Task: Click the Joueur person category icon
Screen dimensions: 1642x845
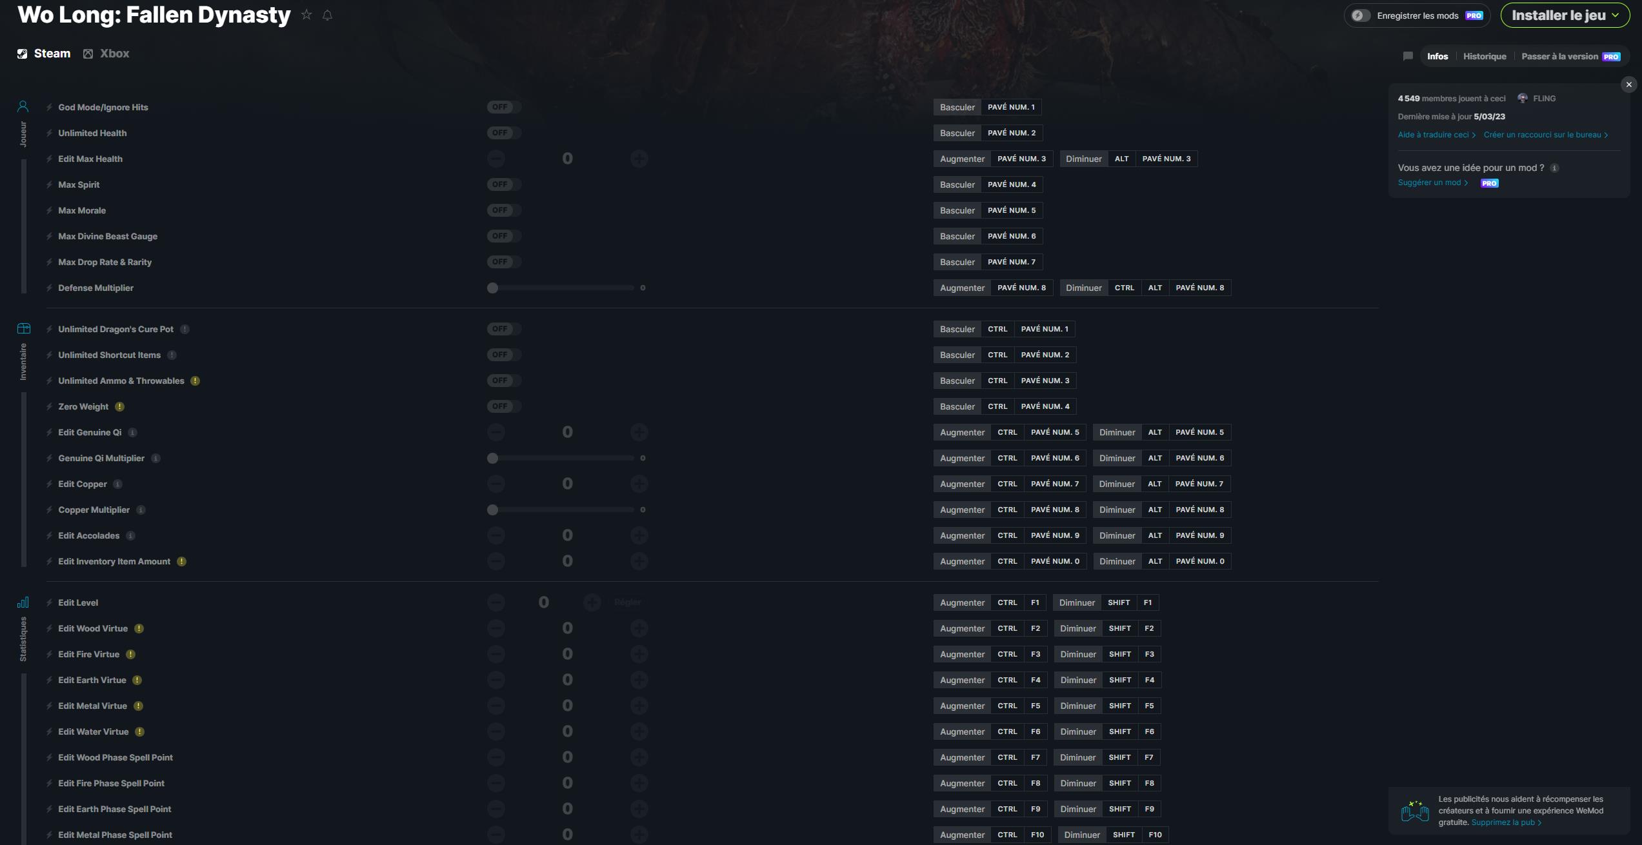Action: point(23,106)
